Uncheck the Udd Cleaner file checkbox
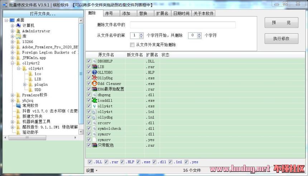Viewport: 308px width, 176px height. pos(88,84)
